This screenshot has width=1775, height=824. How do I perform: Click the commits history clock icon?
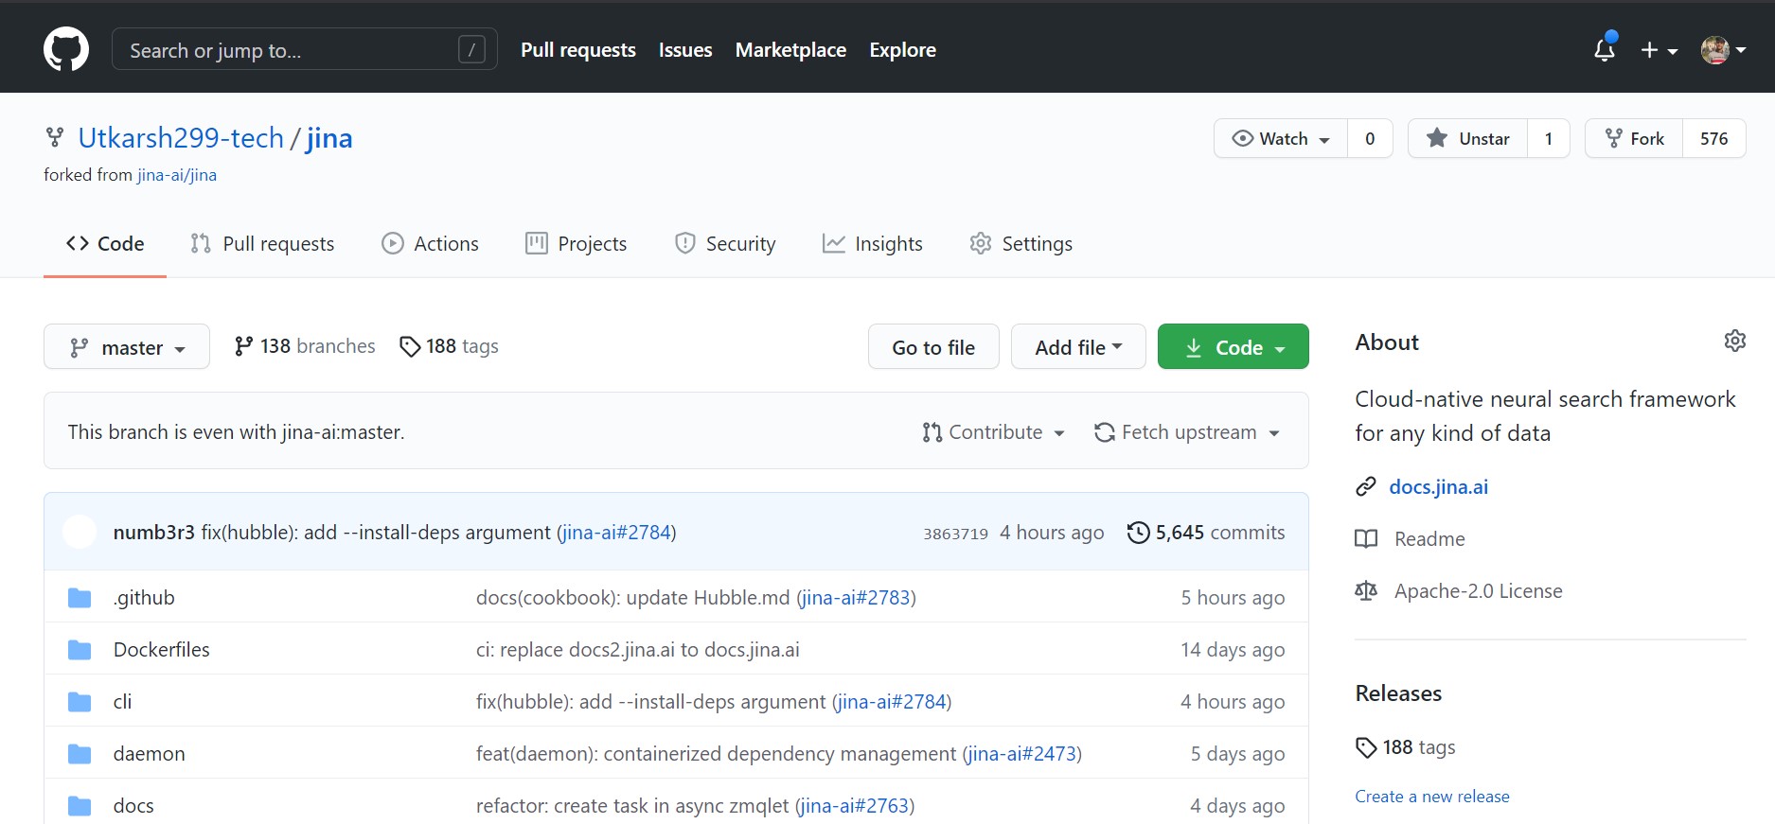1138,533
